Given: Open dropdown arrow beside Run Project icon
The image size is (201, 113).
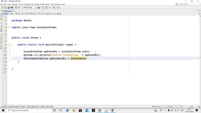Looking at the screenshot, I should coord(52,8).
